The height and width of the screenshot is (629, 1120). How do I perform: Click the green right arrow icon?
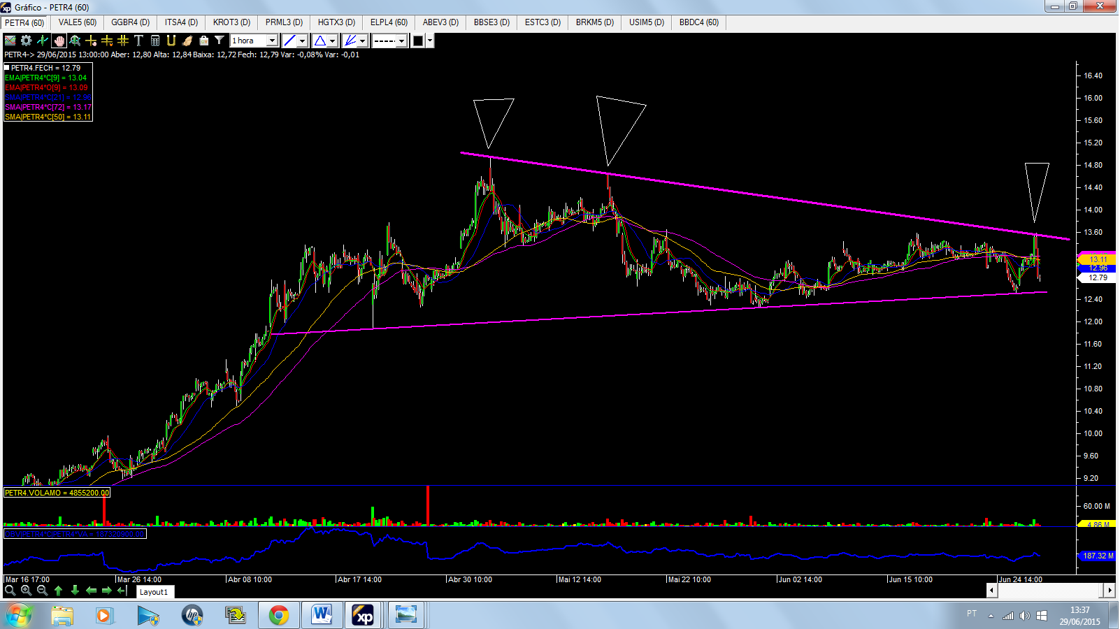click(107, 591)
